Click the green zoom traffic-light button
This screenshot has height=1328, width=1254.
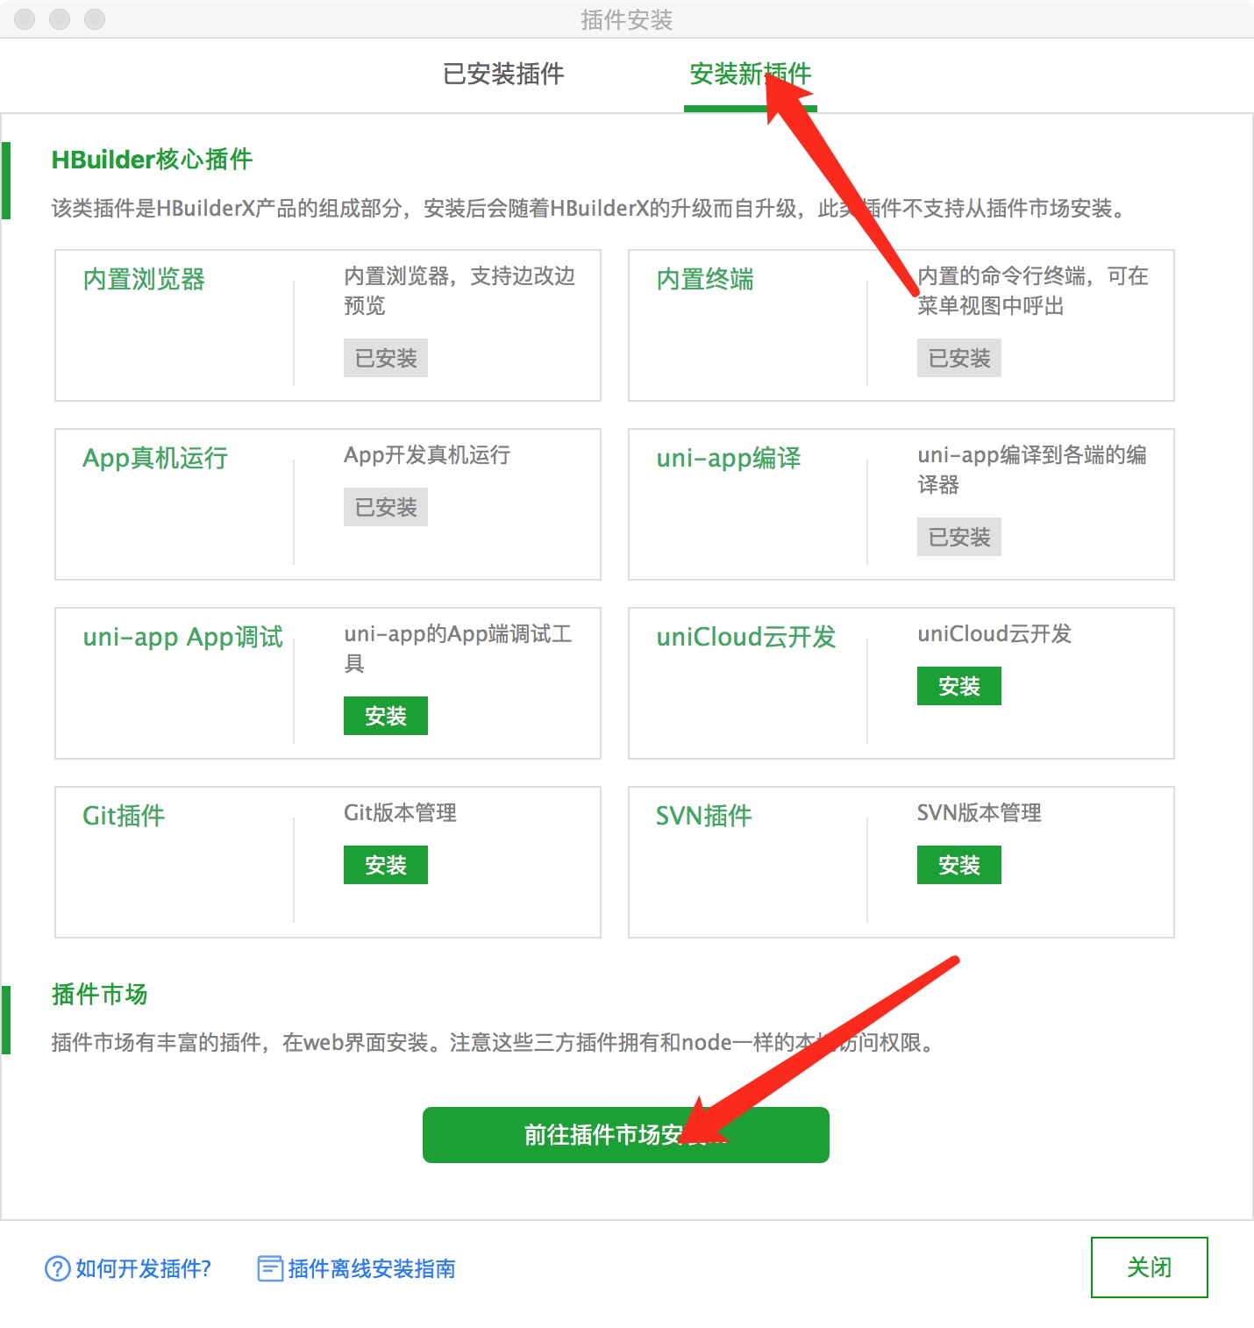[93, 19]
